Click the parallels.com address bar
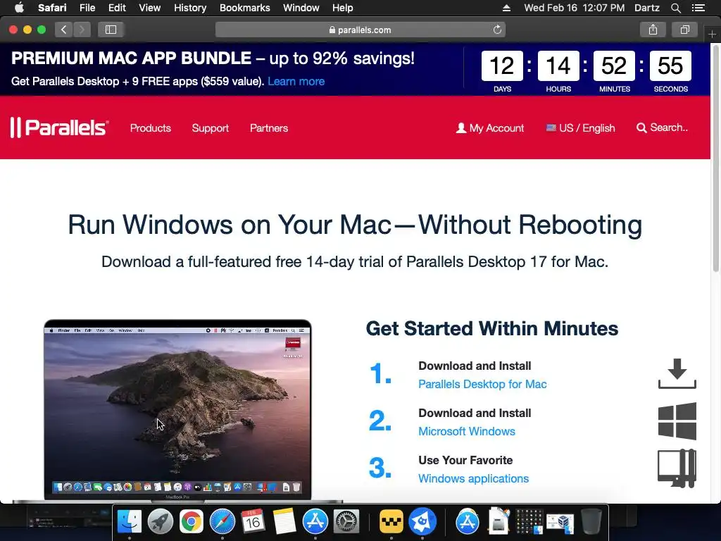The image size is (721, 541). [x=360, y=30]
